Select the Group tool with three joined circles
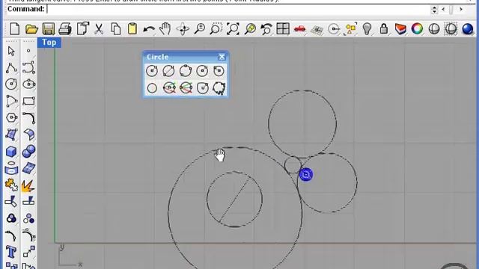The width and height of the screenshot is (479, 269). click(11, 218)
